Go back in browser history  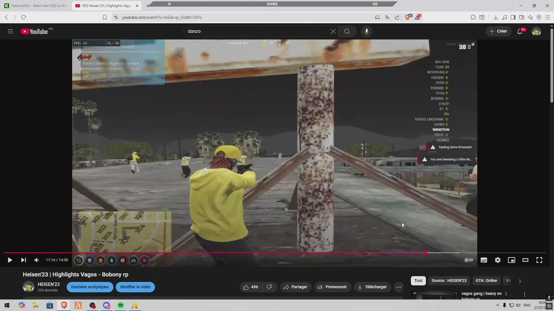pyautogui.click(x=6, y=17)
